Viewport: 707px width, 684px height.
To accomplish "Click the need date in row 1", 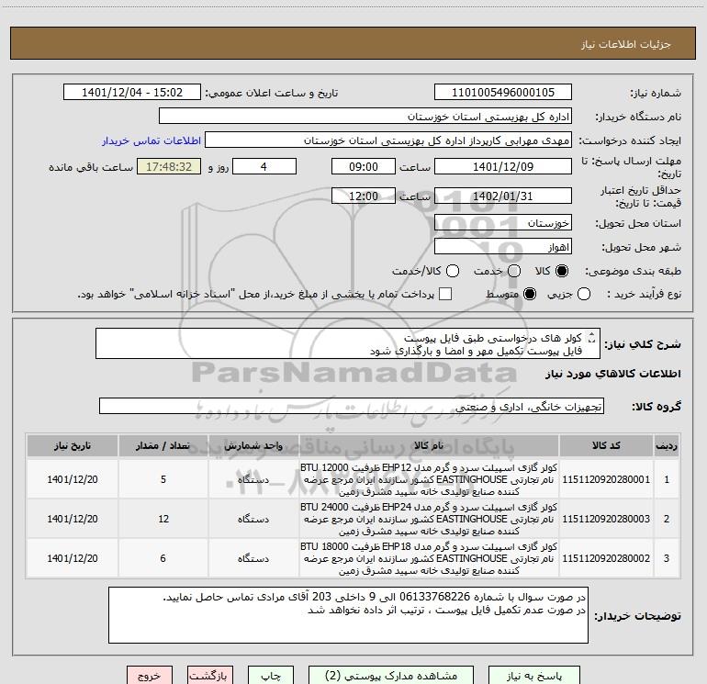I will point(73,479).
